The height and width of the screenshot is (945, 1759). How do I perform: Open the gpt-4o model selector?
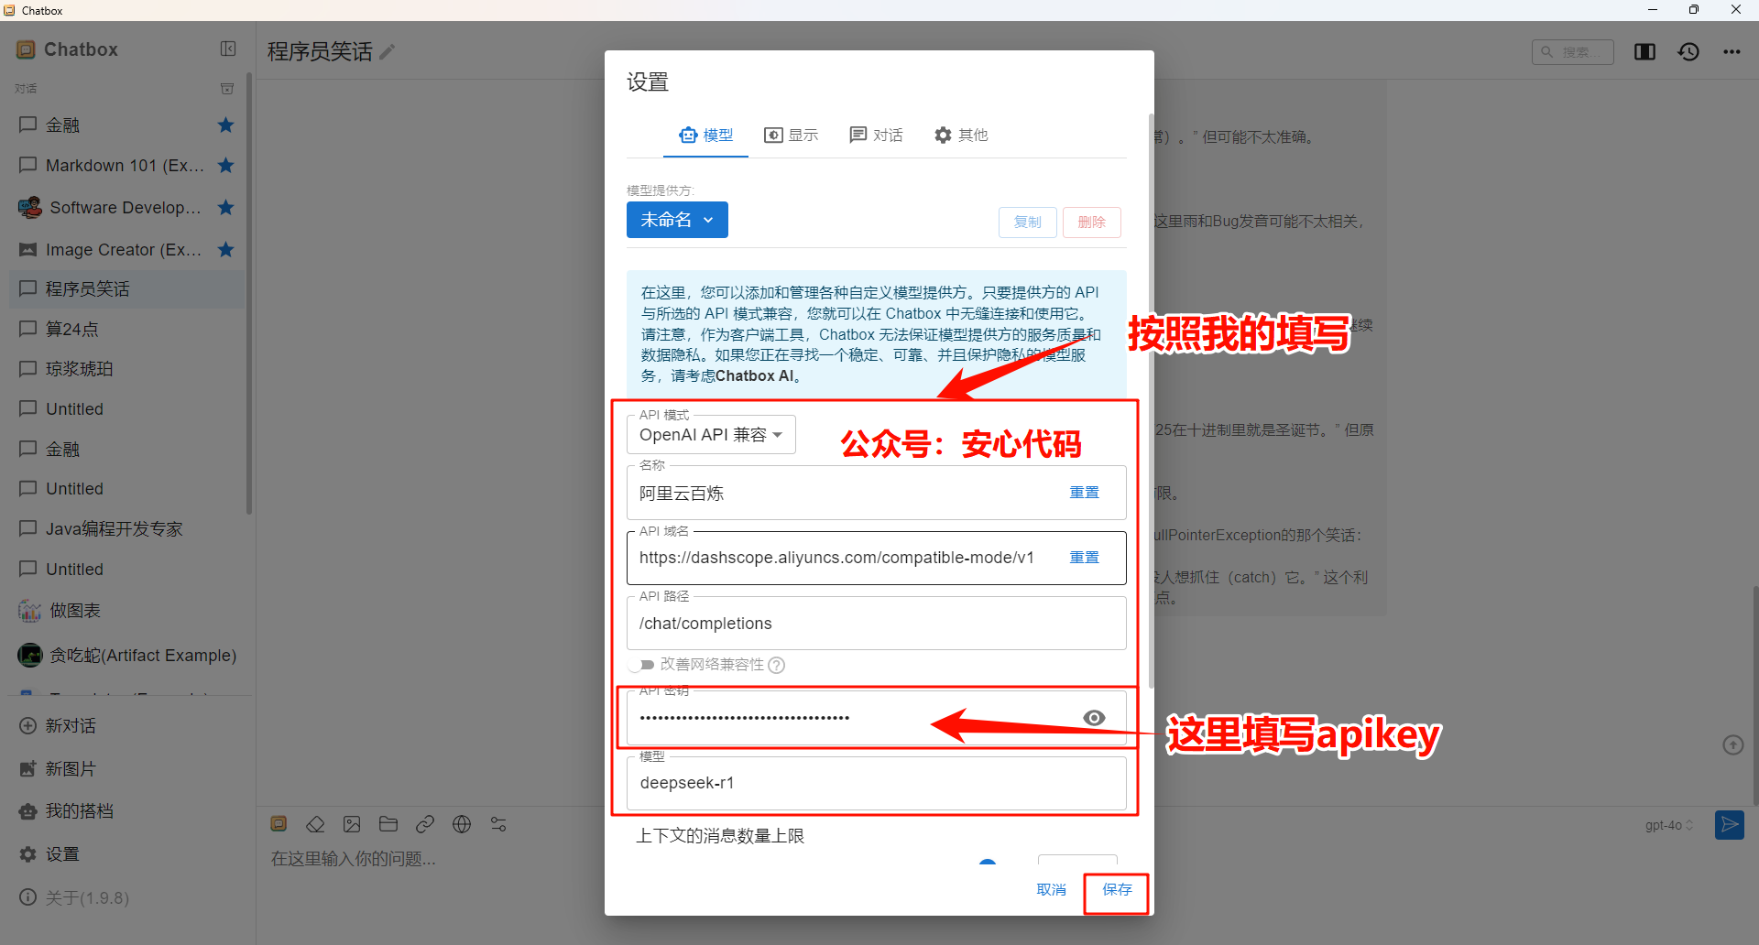click(x=1668, y=825)
